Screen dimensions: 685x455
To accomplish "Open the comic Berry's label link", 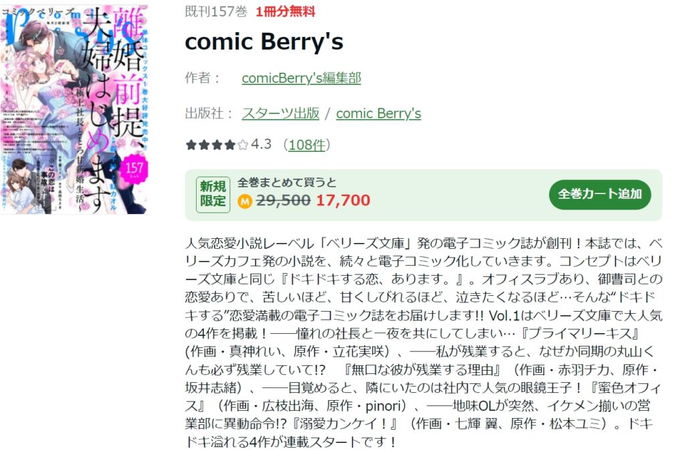I will point(379,113).
